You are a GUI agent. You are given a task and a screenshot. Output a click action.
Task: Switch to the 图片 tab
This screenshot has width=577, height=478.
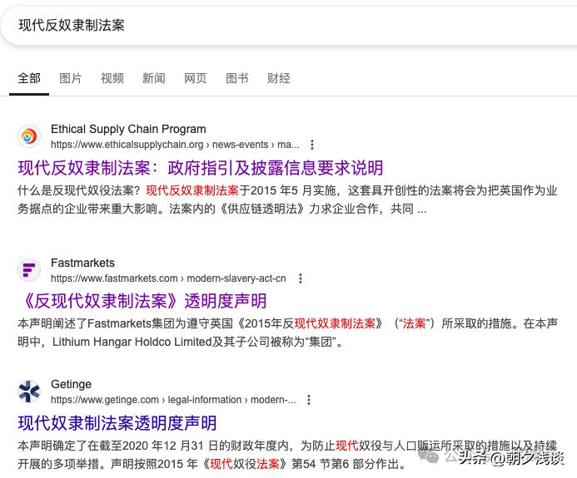[x=71, y=78]
